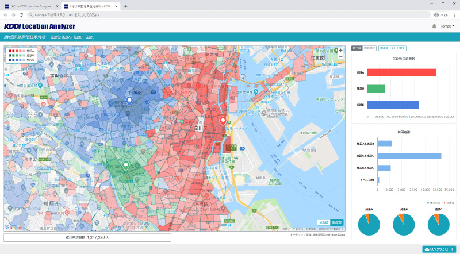Open a new browser tab
This screenshot has width=460, height=254.
coord(125,6)
